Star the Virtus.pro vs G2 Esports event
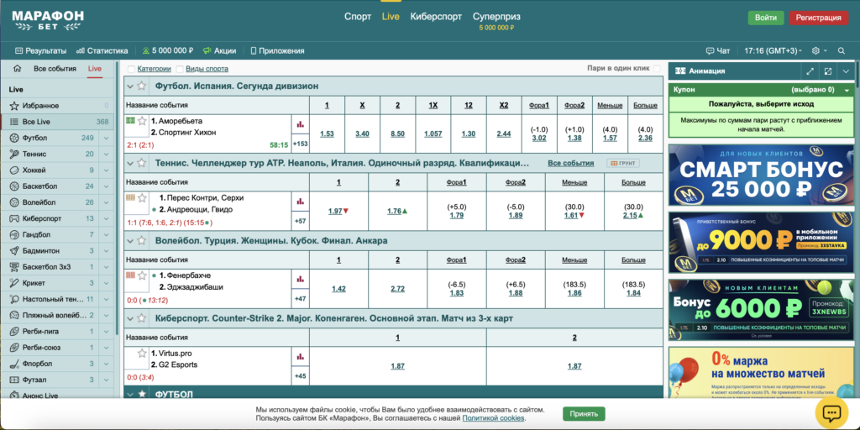 click(142, 354)
